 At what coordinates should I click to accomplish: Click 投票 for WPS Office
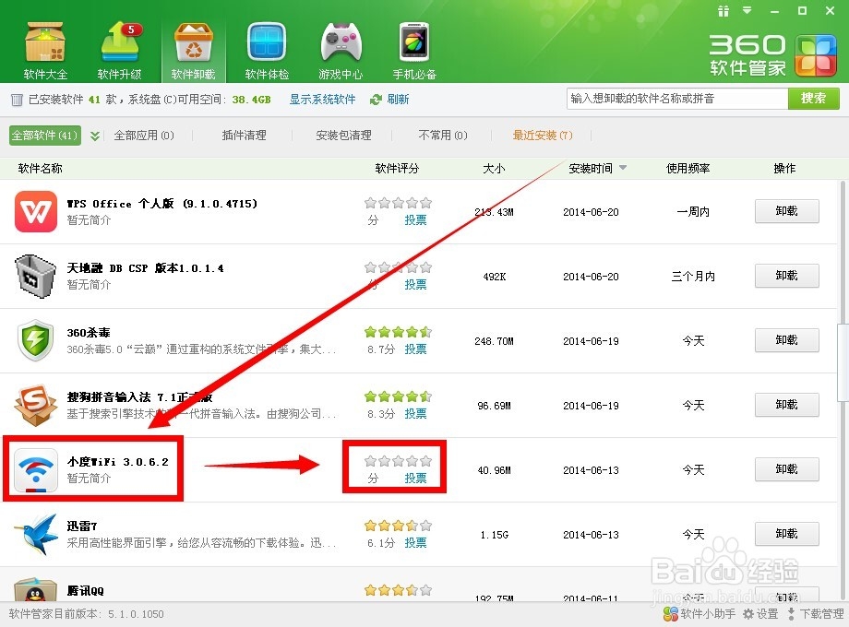[415, 220]
